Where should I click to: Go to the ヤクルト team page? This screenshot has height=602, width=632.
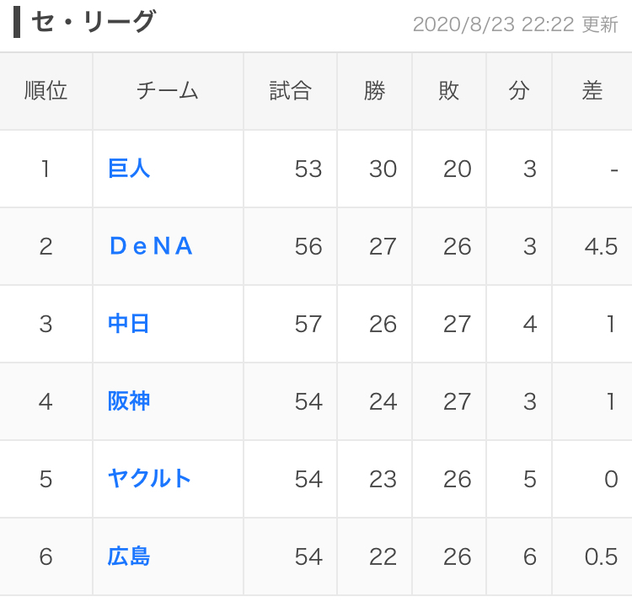pos(150,479)
